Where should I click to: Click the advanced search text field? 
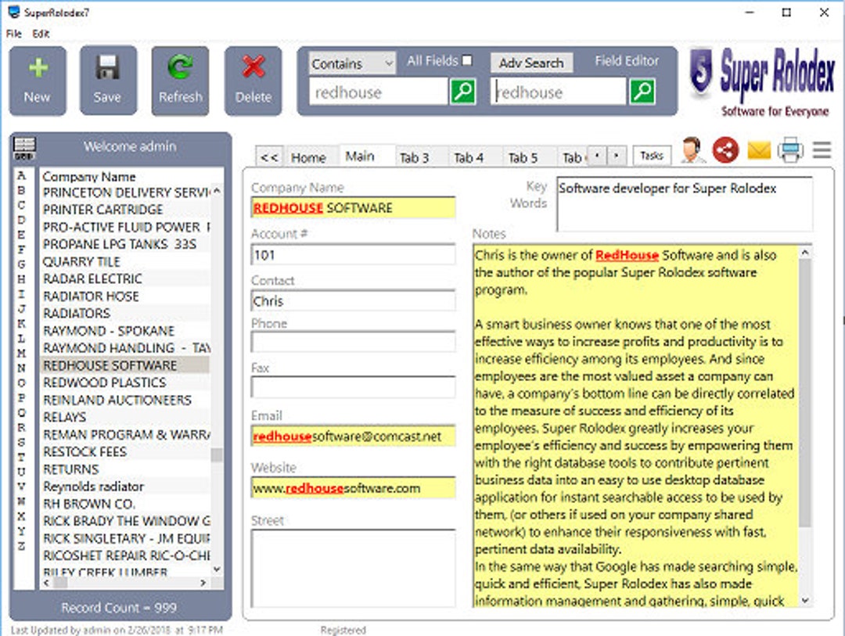559,92
